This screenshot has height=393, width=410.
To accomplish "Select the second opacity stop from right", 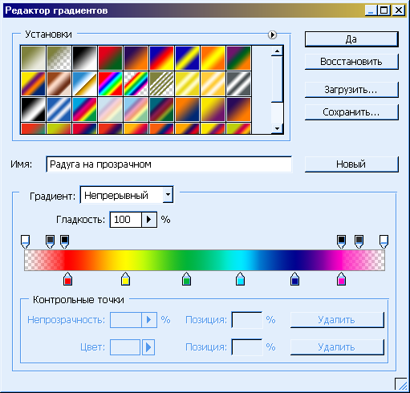I will [x=359, y=241].
